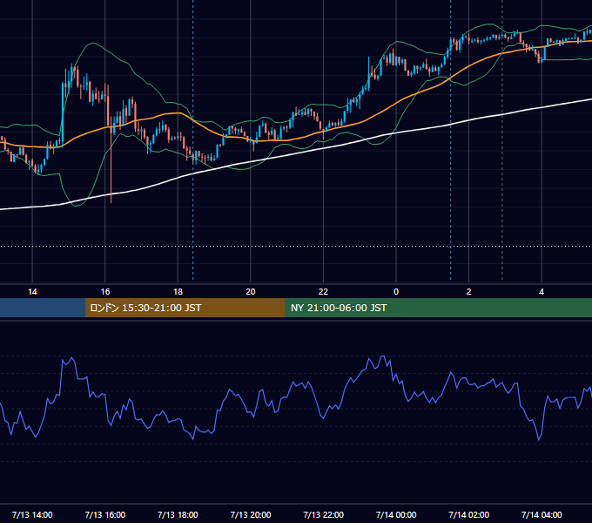
Task: Click the 7/13 18:00 time axis label
Action: click(178, 514)
